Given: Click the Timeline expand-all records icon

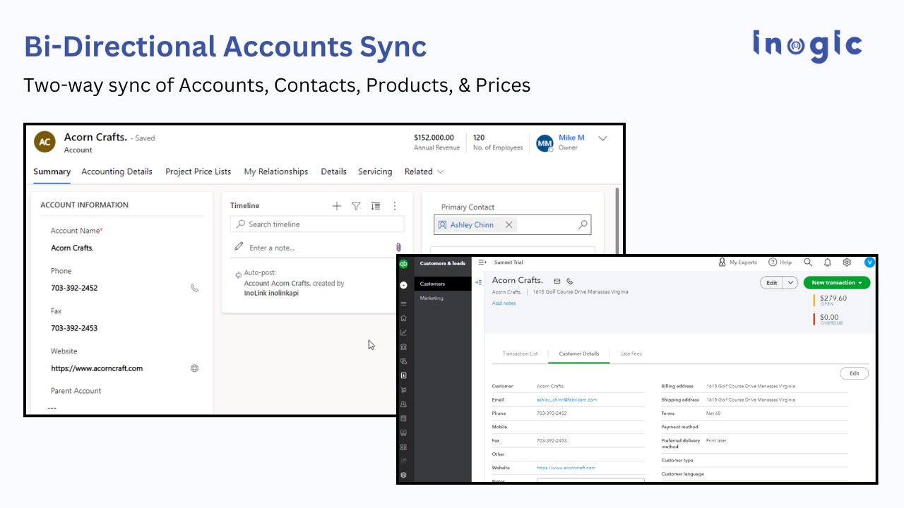Looking at the screenshot, I should pos(376,206).
